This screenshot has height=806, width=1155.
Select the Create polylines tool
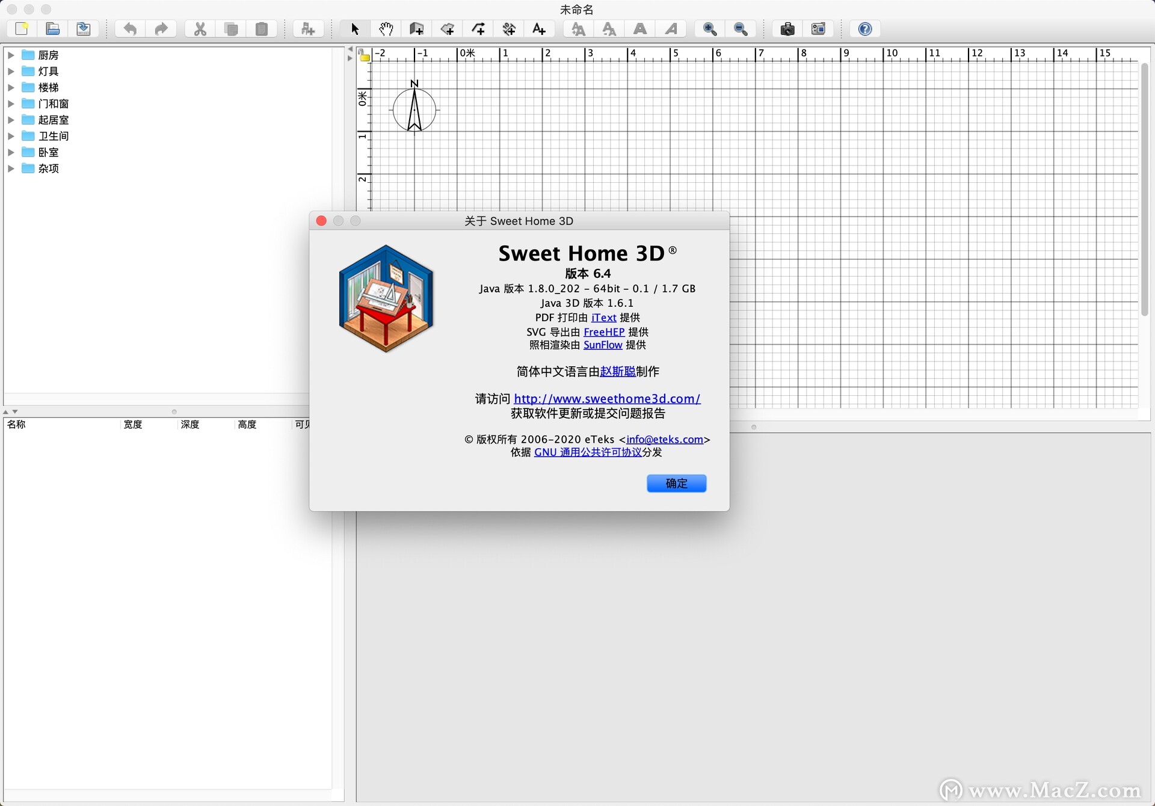pyautogui.click(x=478, y=29)
